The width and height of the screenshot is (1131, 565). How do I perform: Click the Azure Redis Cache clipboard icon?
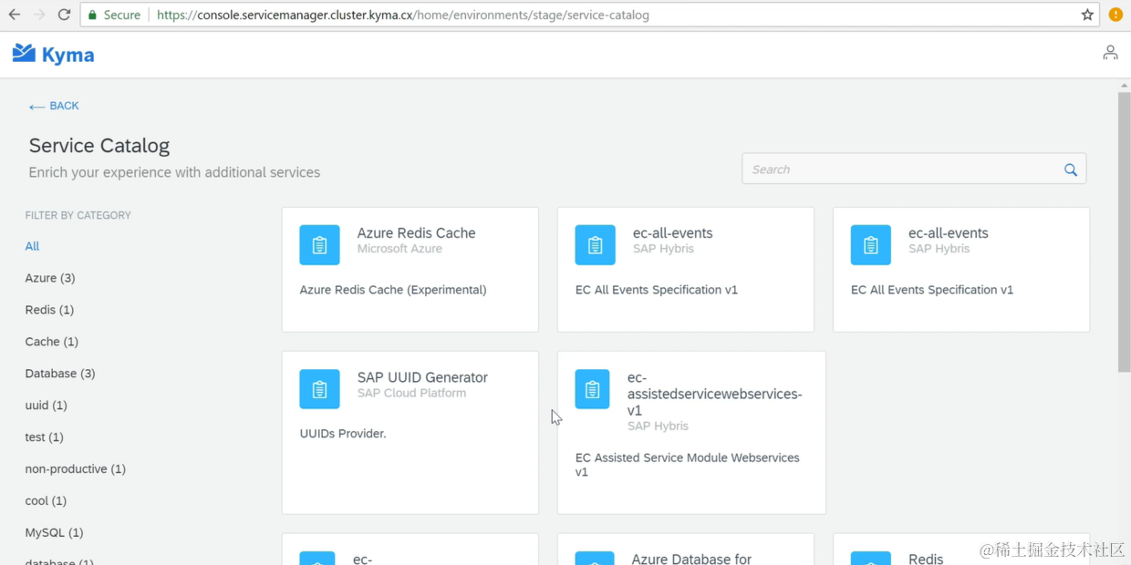point(319,245)
